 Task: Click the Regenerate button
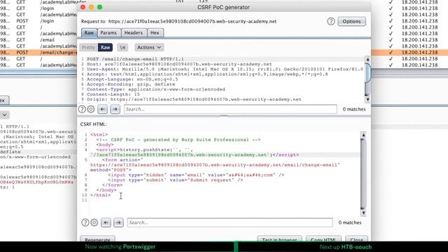[98, 239]
